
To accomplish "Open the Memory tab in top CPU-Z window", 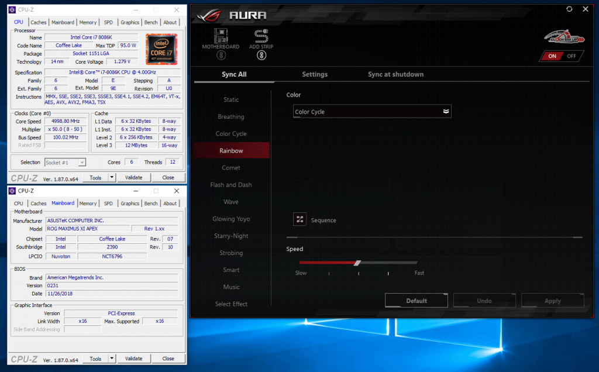I will tap(88, 22).
